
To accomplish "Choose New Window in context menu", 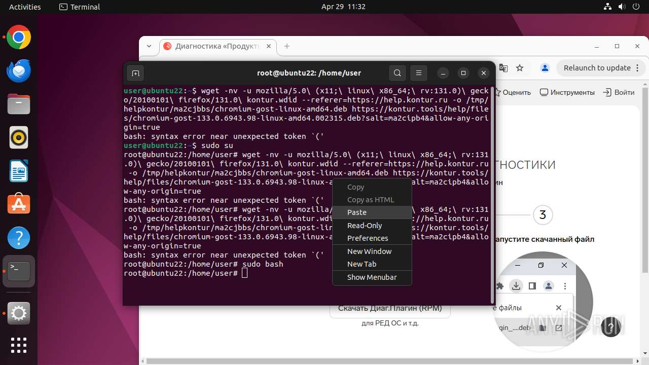I will tap(372, 251).
